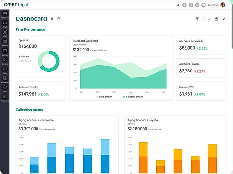Viewport: 233px width, 174px height.
Task: Go to Matters in the sidebar
Action: point(5,43)
